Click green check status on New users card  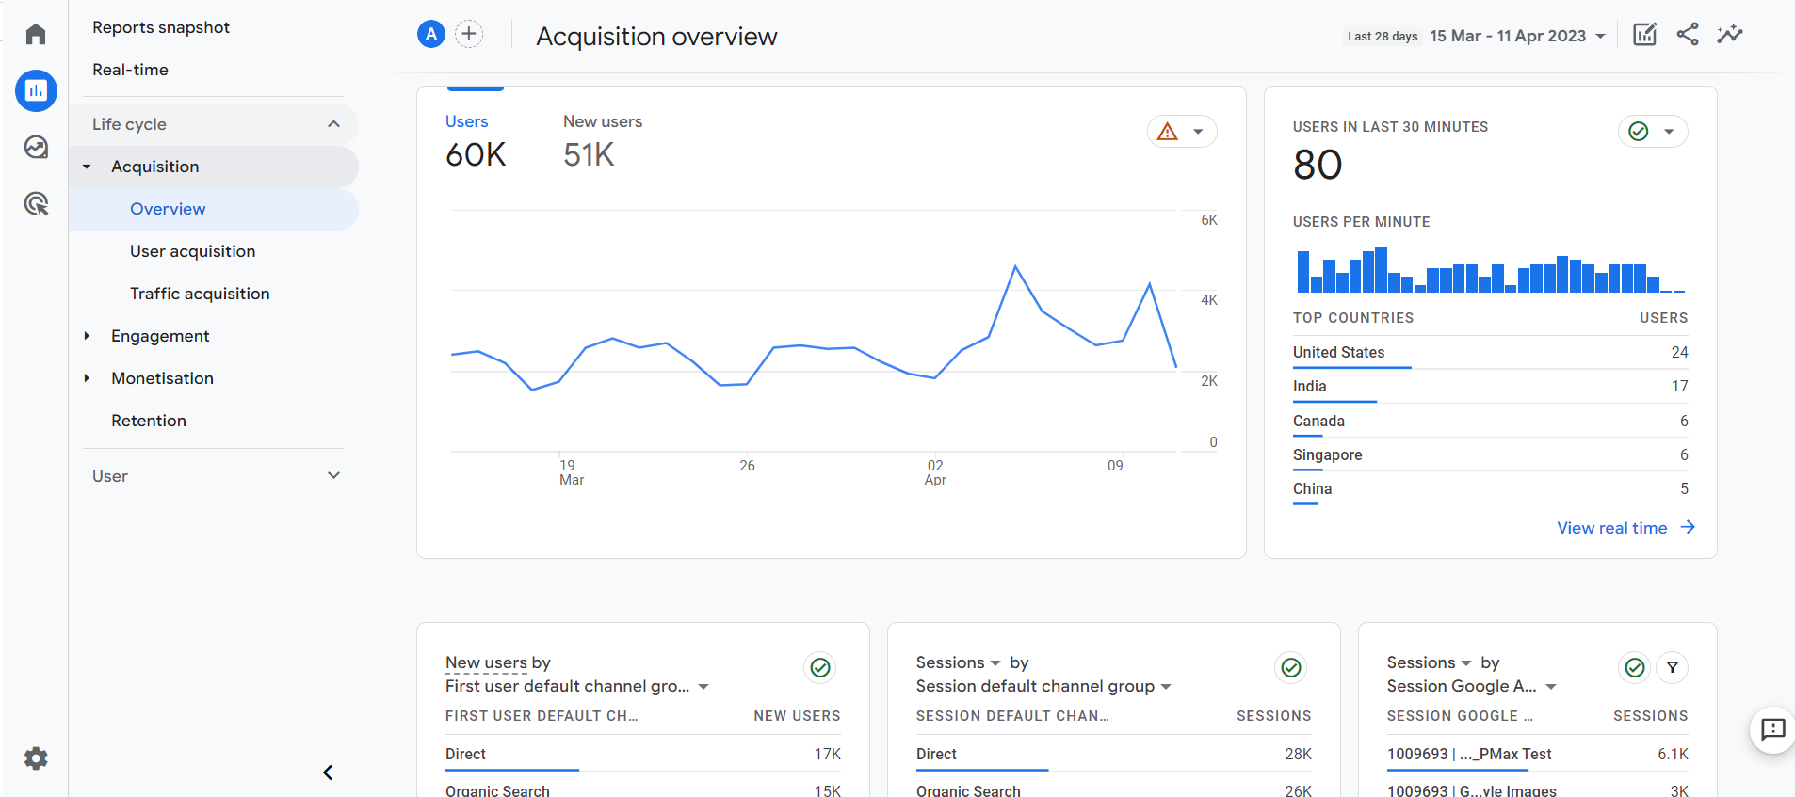pos(820,667)
